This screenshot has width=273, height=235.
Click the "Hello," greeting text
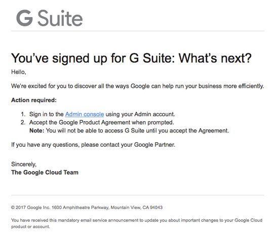coord(19,72)
